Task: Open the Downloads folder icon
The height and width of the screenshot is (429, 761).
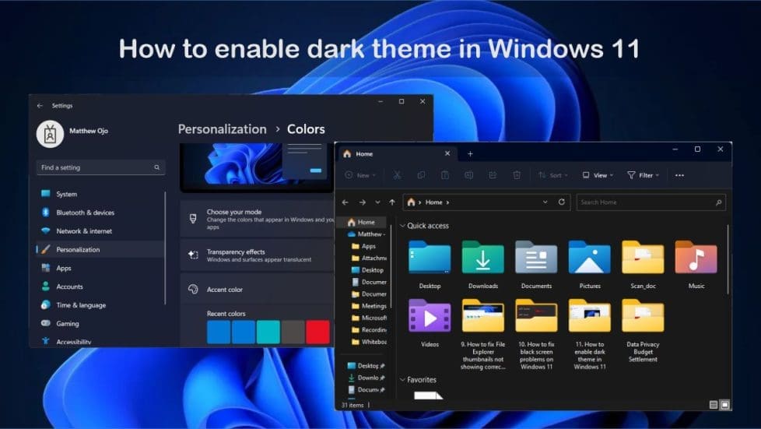Action: (x=483, y=258)
